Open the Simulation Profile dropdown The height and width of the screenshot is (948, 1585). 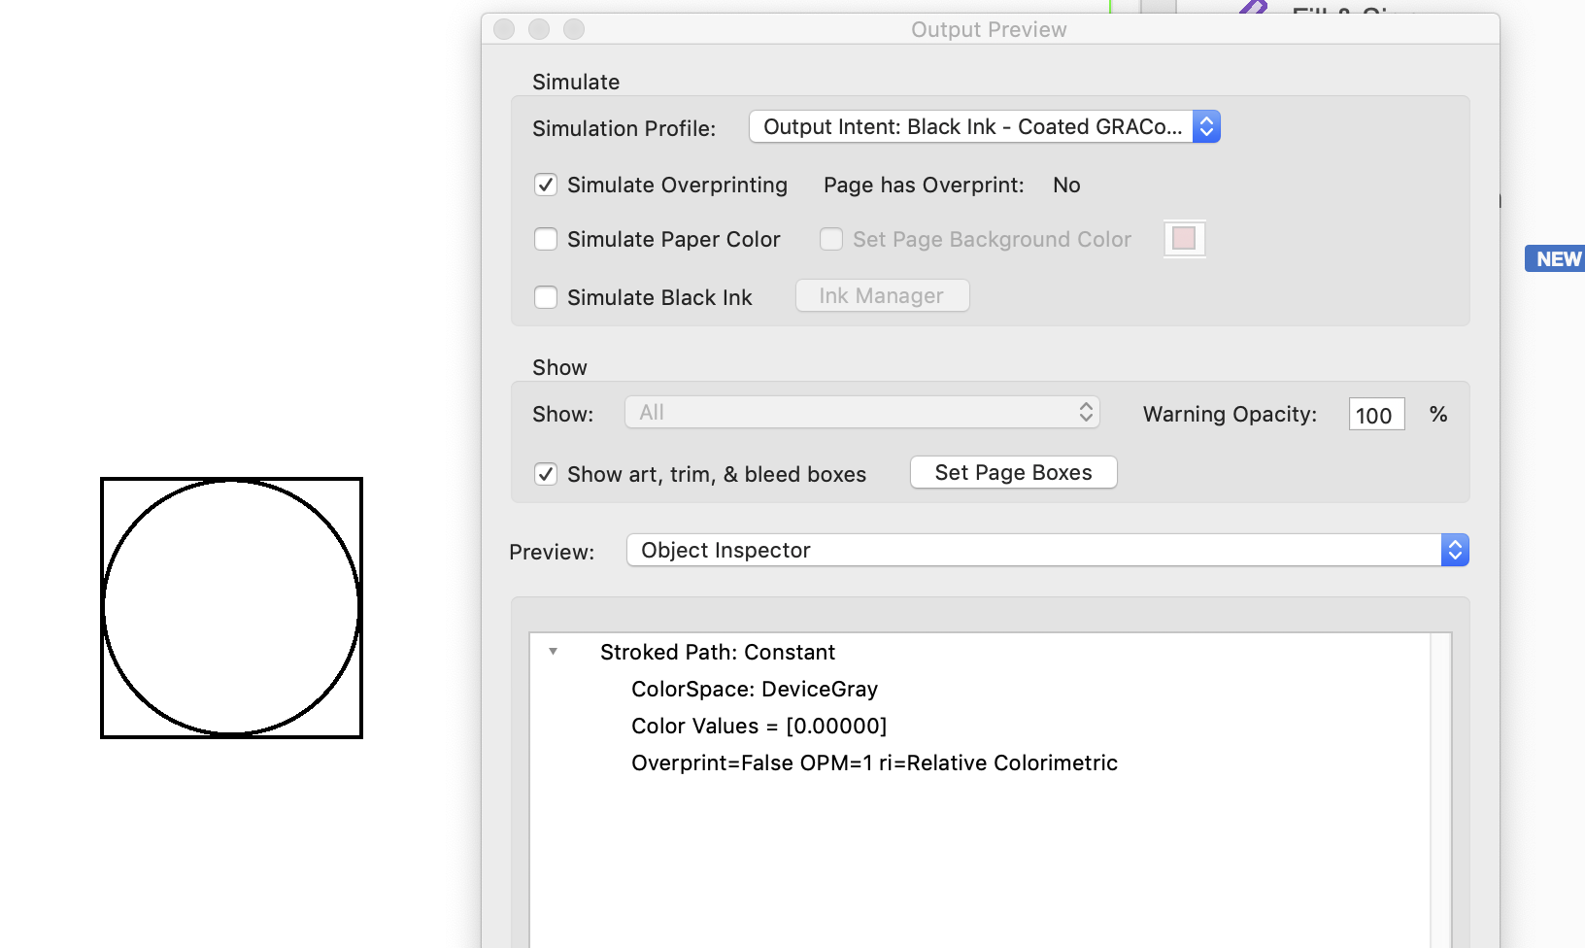point(971,126)
